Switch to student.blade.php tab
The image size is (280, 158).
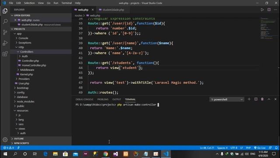click(113, 10)
